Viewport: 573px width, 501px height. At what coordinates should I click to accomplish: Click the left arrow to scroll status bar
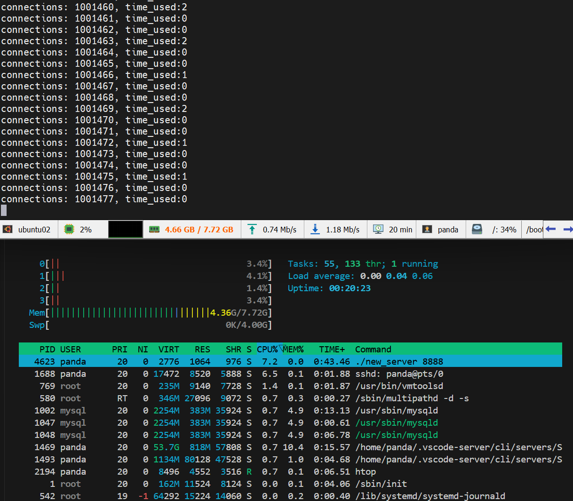tap(551, 229)
